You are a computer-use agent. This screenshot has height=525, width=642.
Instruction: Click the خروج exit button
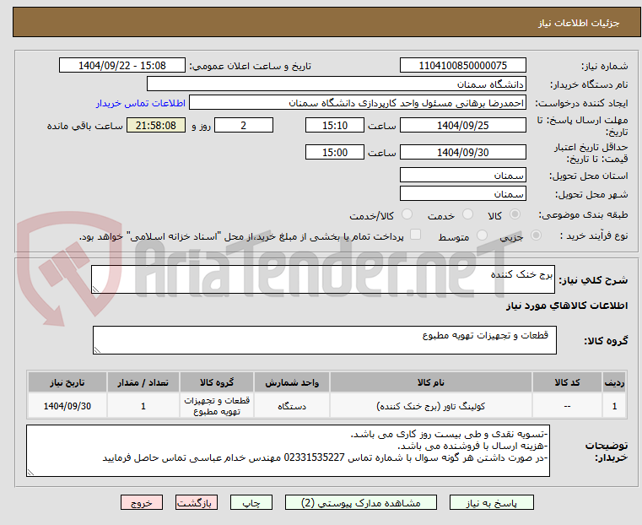pos(142,502)
